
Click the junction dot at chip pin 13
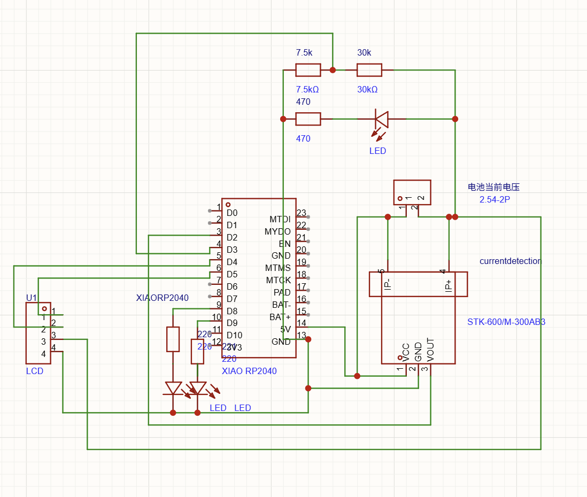click(308, 339)
